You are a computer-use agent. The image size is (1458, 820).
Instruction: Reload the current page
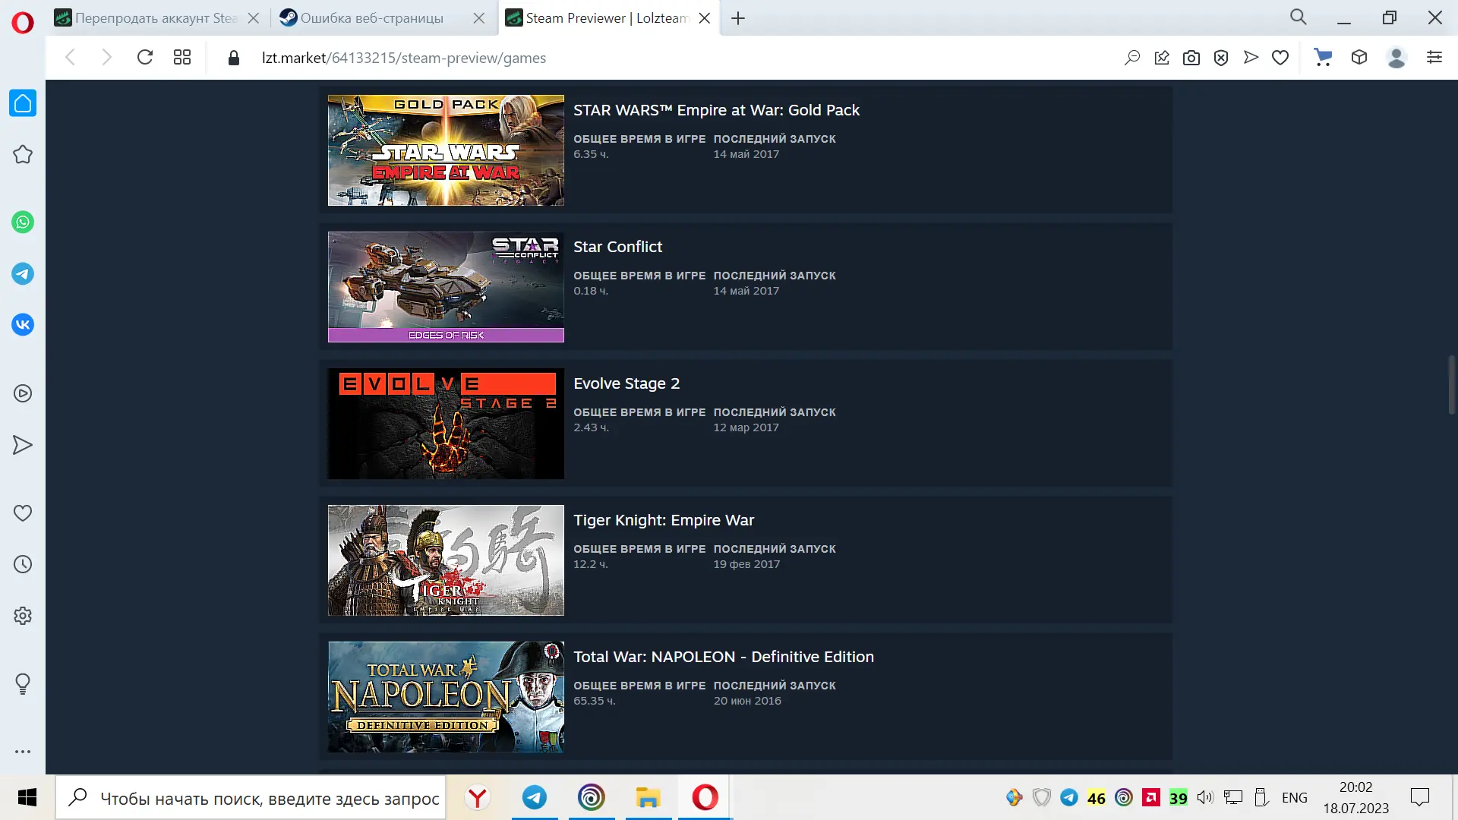tap(145, 58)
